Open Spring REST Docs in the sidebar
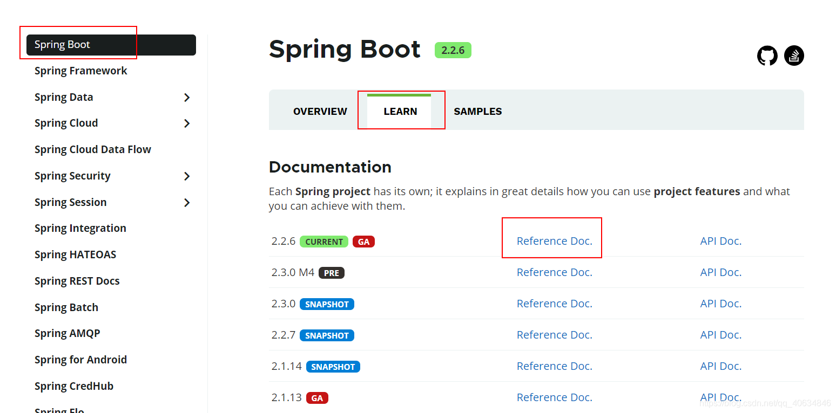 coord(77,281)
